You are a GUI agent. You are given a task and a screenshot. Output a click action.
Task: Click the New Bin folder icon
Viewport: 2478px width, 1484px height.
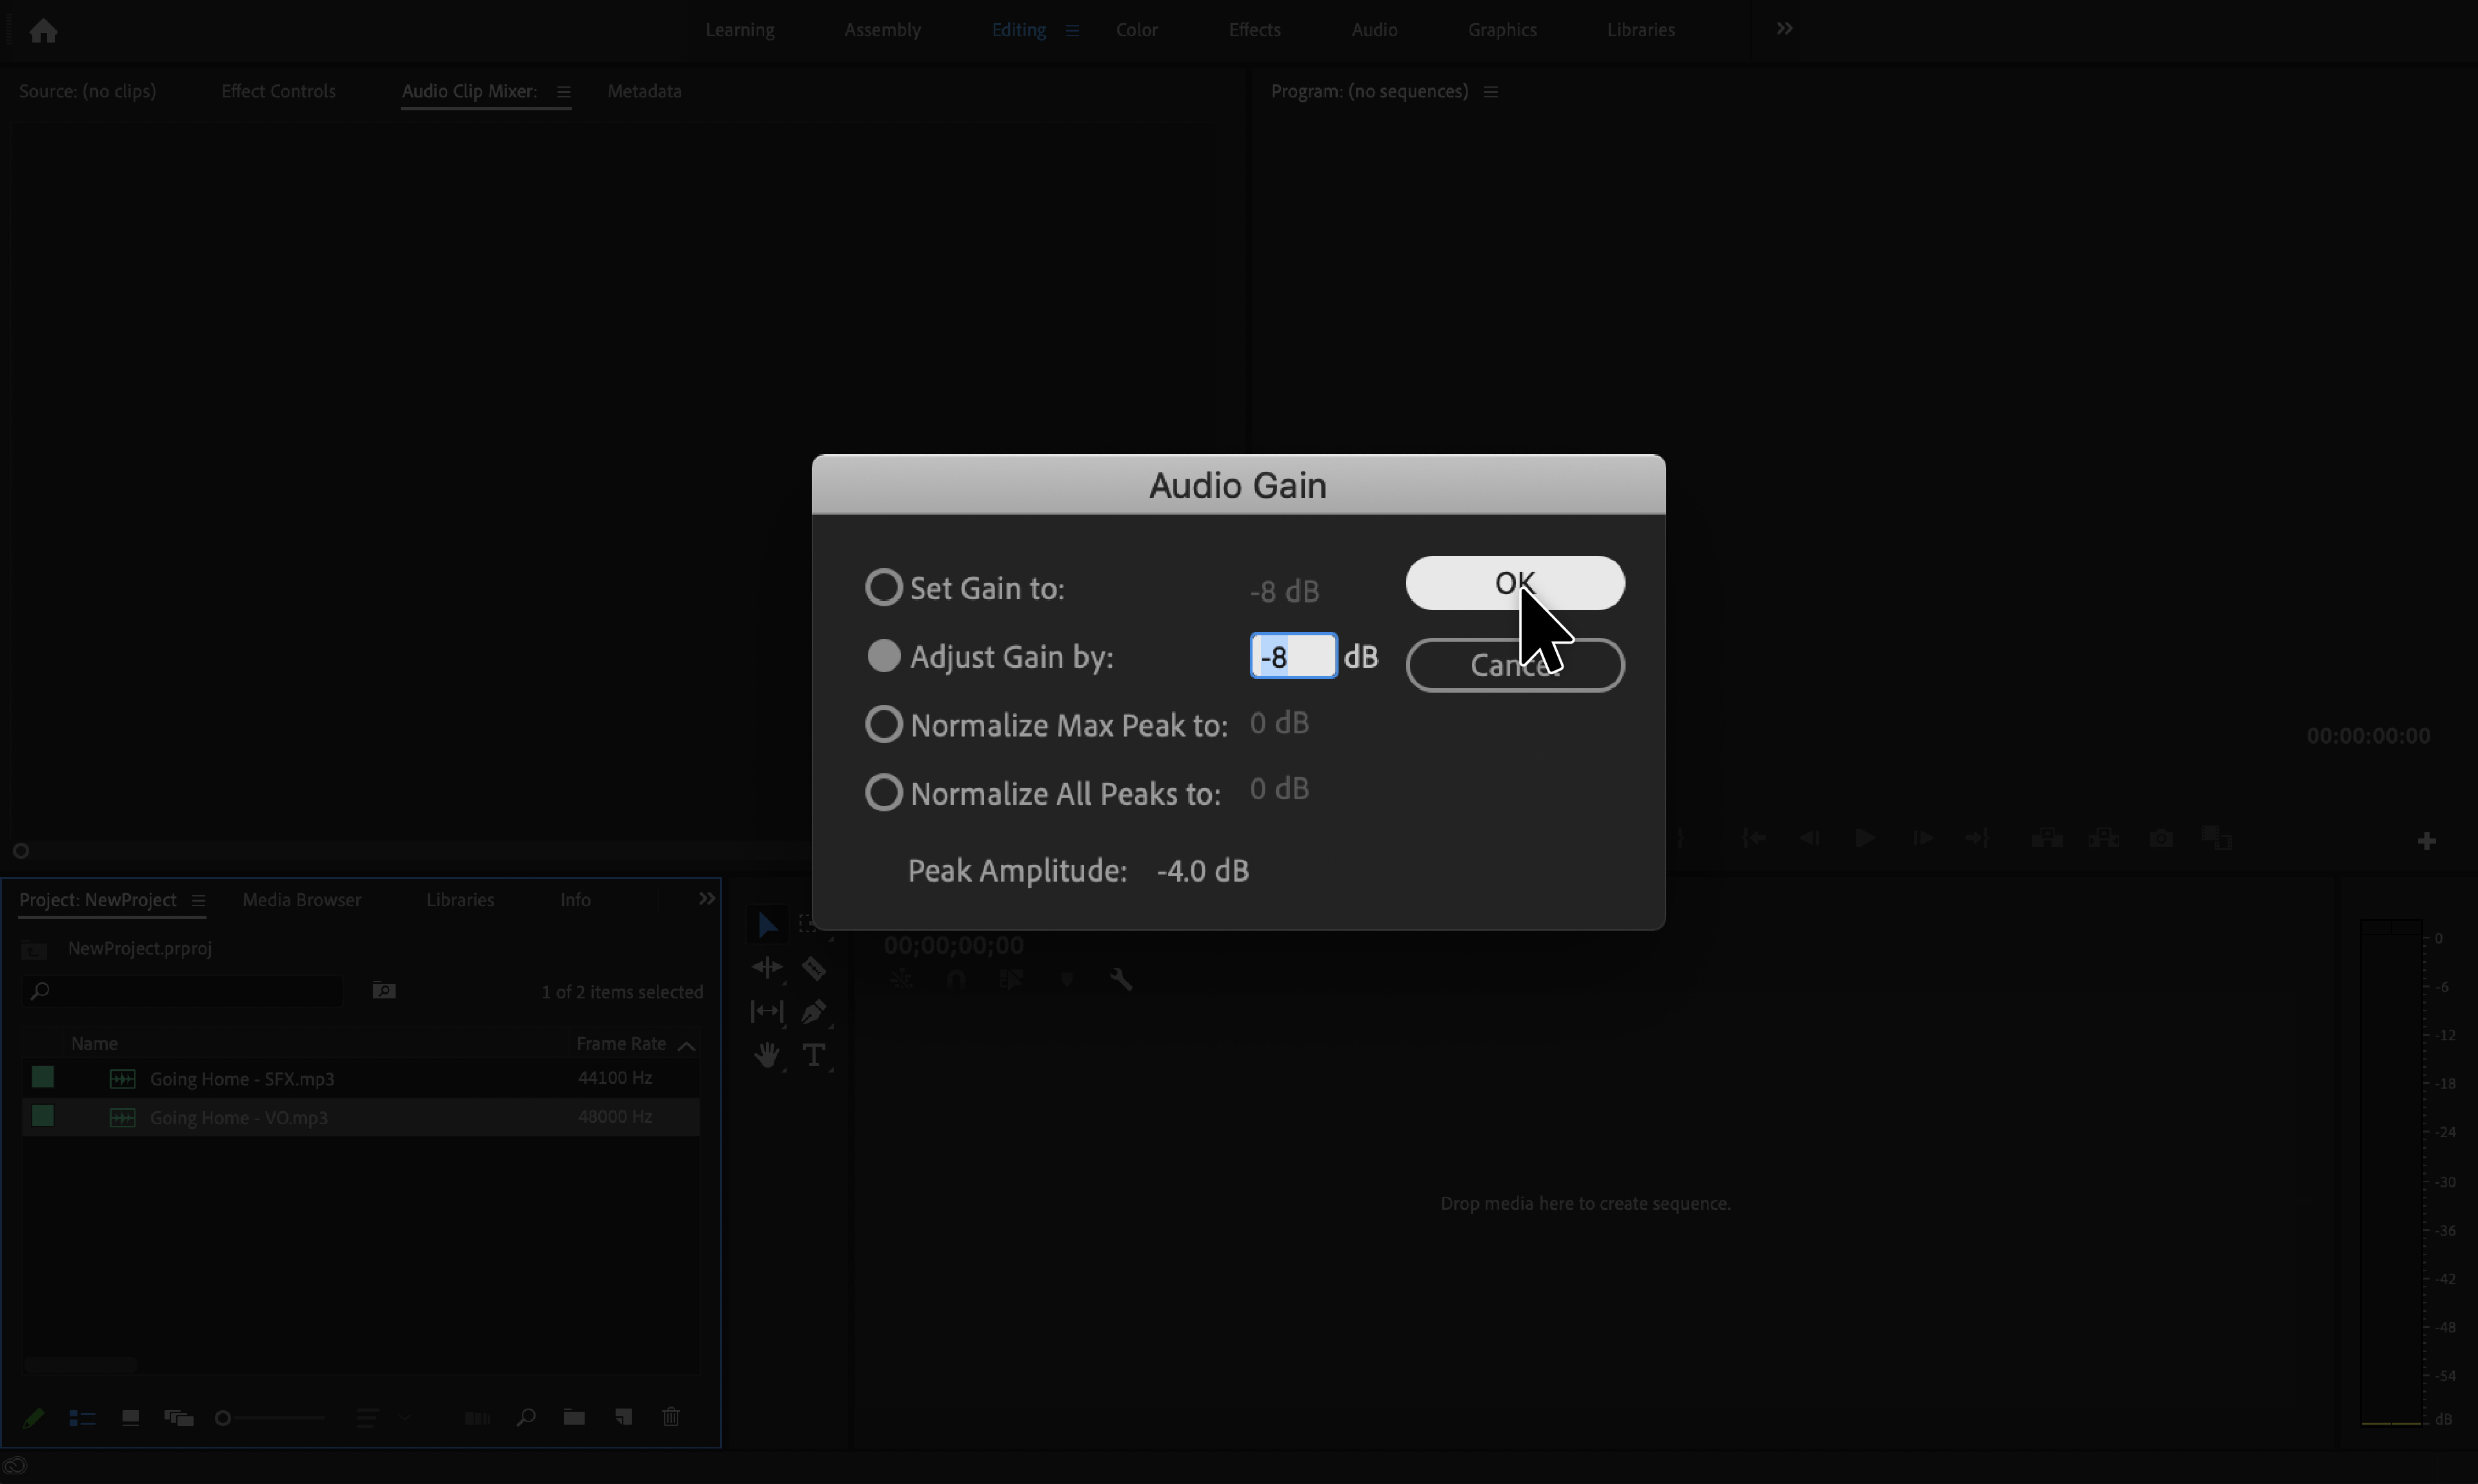(574, 1417)
